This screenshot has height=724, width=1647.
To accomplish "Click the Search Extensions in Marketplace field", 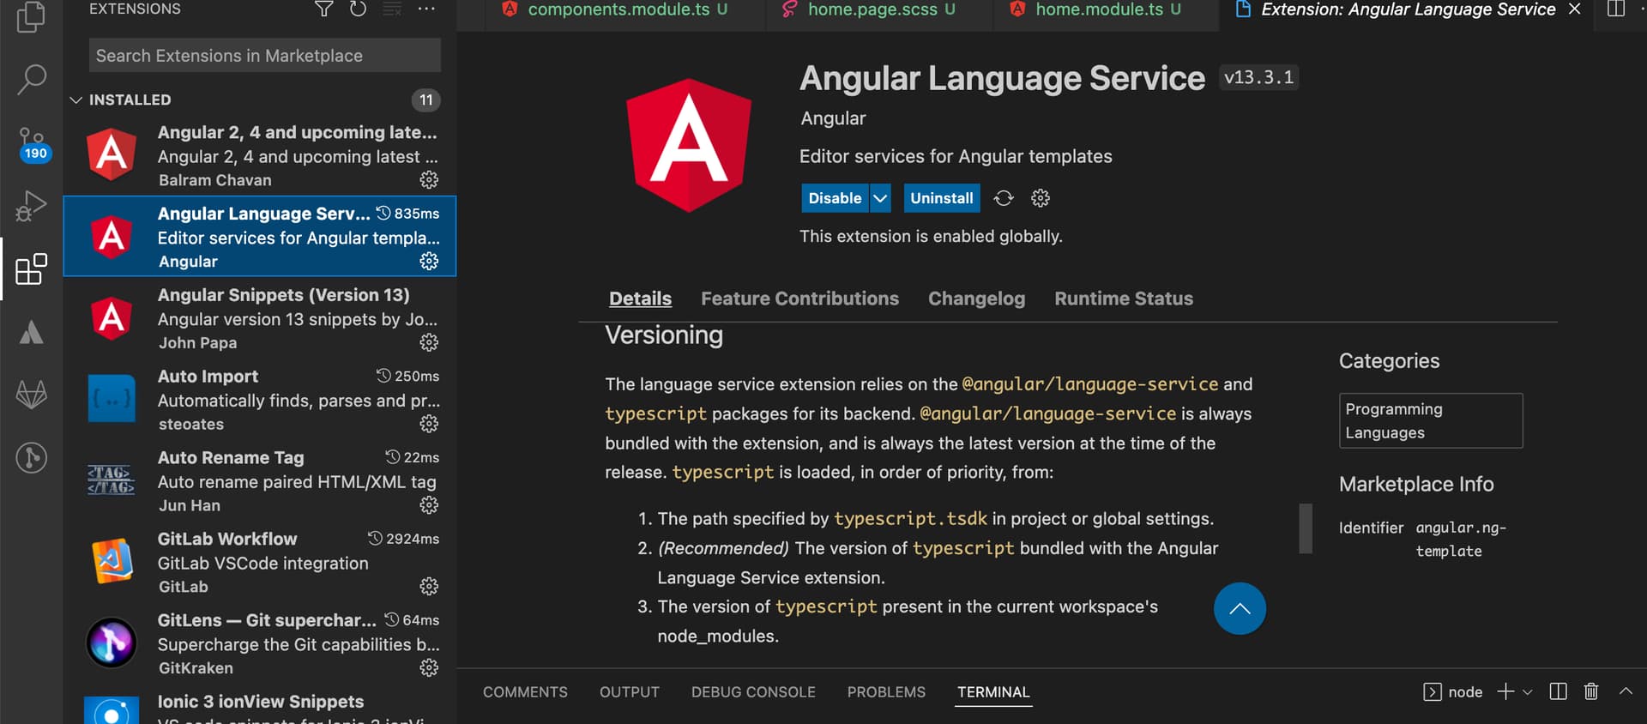I will pyautogui.click(x=264, y=56).
